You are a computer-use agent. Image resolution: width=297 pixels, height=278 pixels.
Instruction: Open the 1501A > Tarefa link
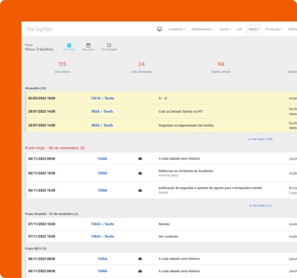(102, 98)
